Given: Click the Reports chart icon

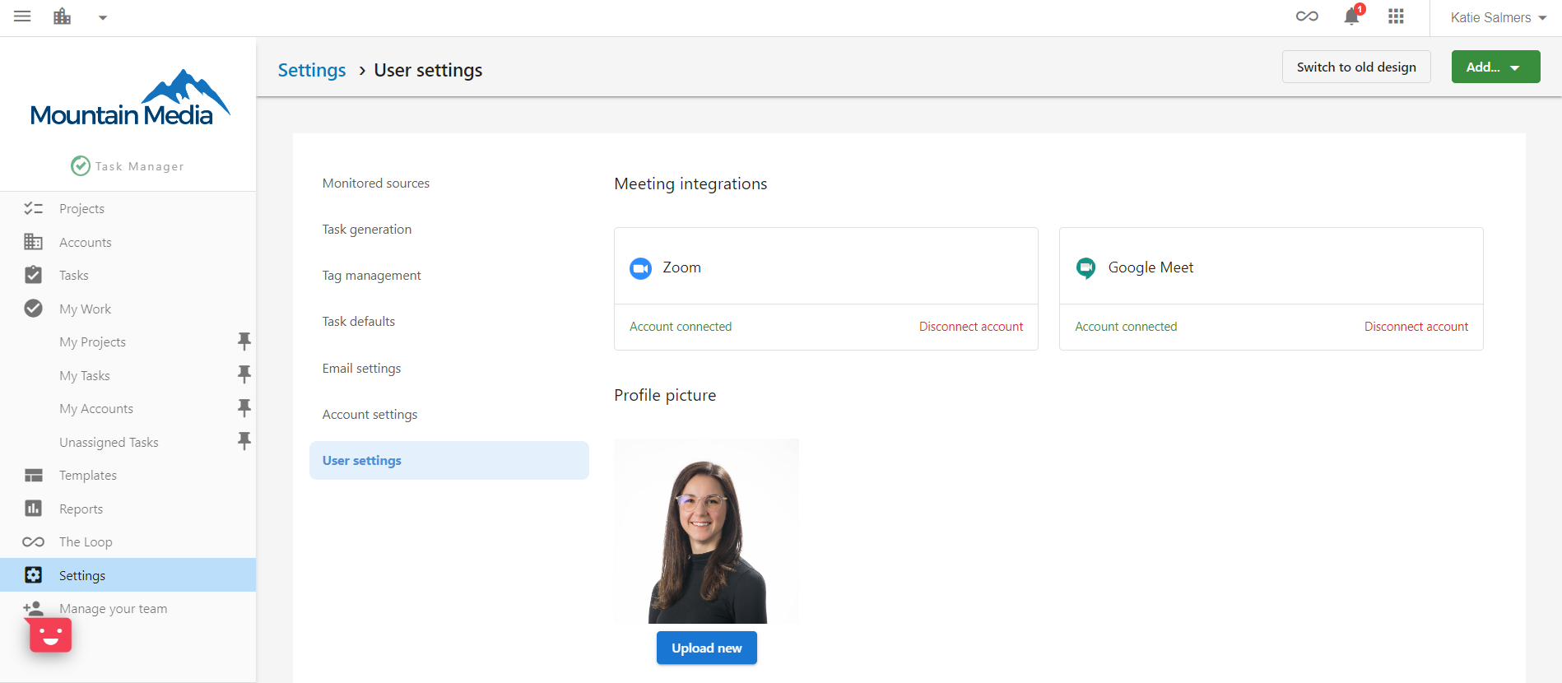Looking at the screenshot, I should [33, 509].
